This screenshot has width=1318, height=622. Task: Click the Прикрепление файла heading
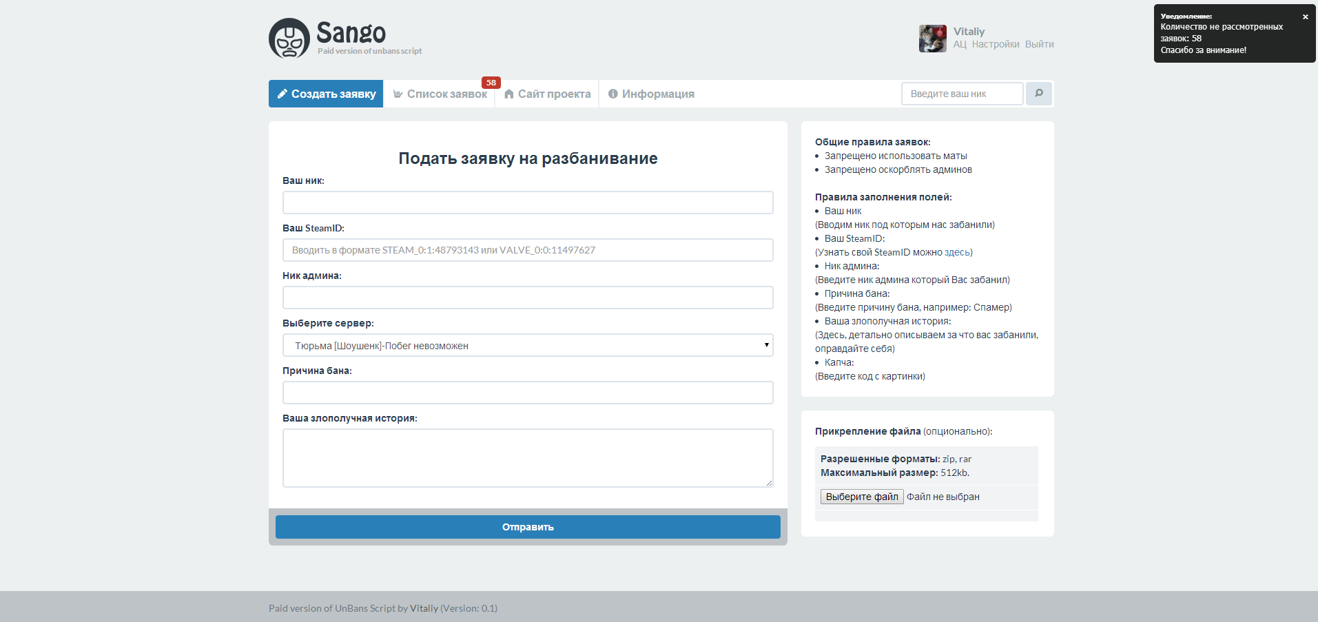point(868,431)
